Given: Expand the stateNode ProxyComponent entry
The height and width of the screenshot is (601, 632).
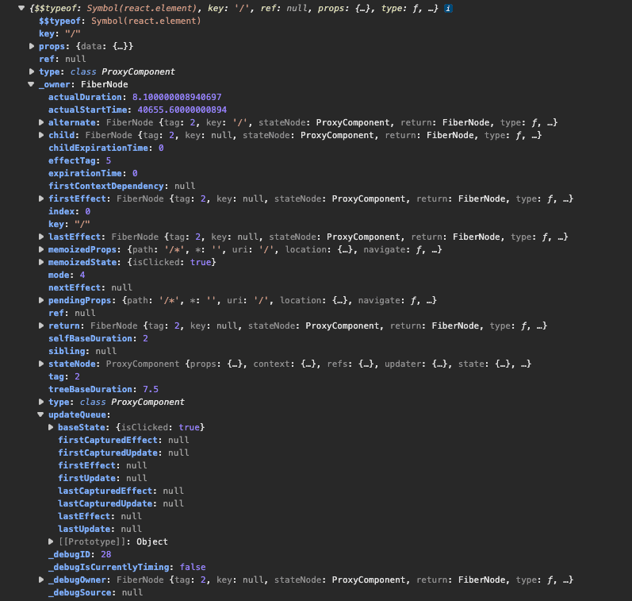Looking at the screenshot, I should [x=41, y=364].
